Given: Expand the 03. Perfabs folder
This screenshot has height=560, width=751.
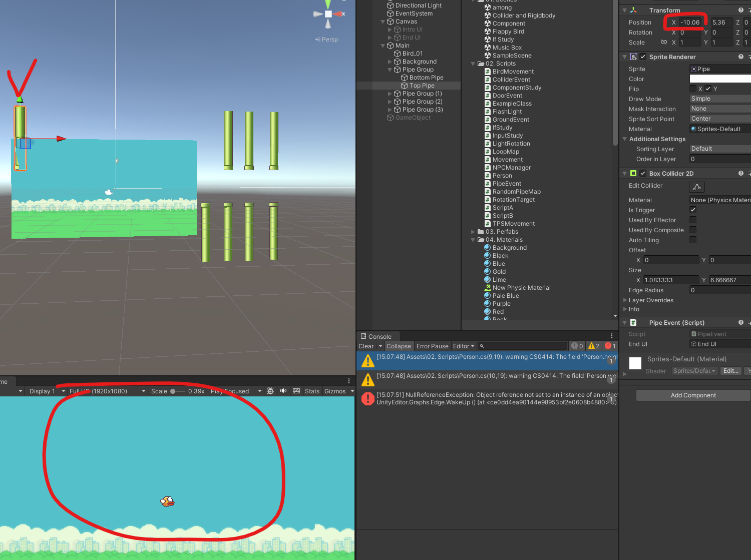Looking at the screenshot, I should point(473,232).
